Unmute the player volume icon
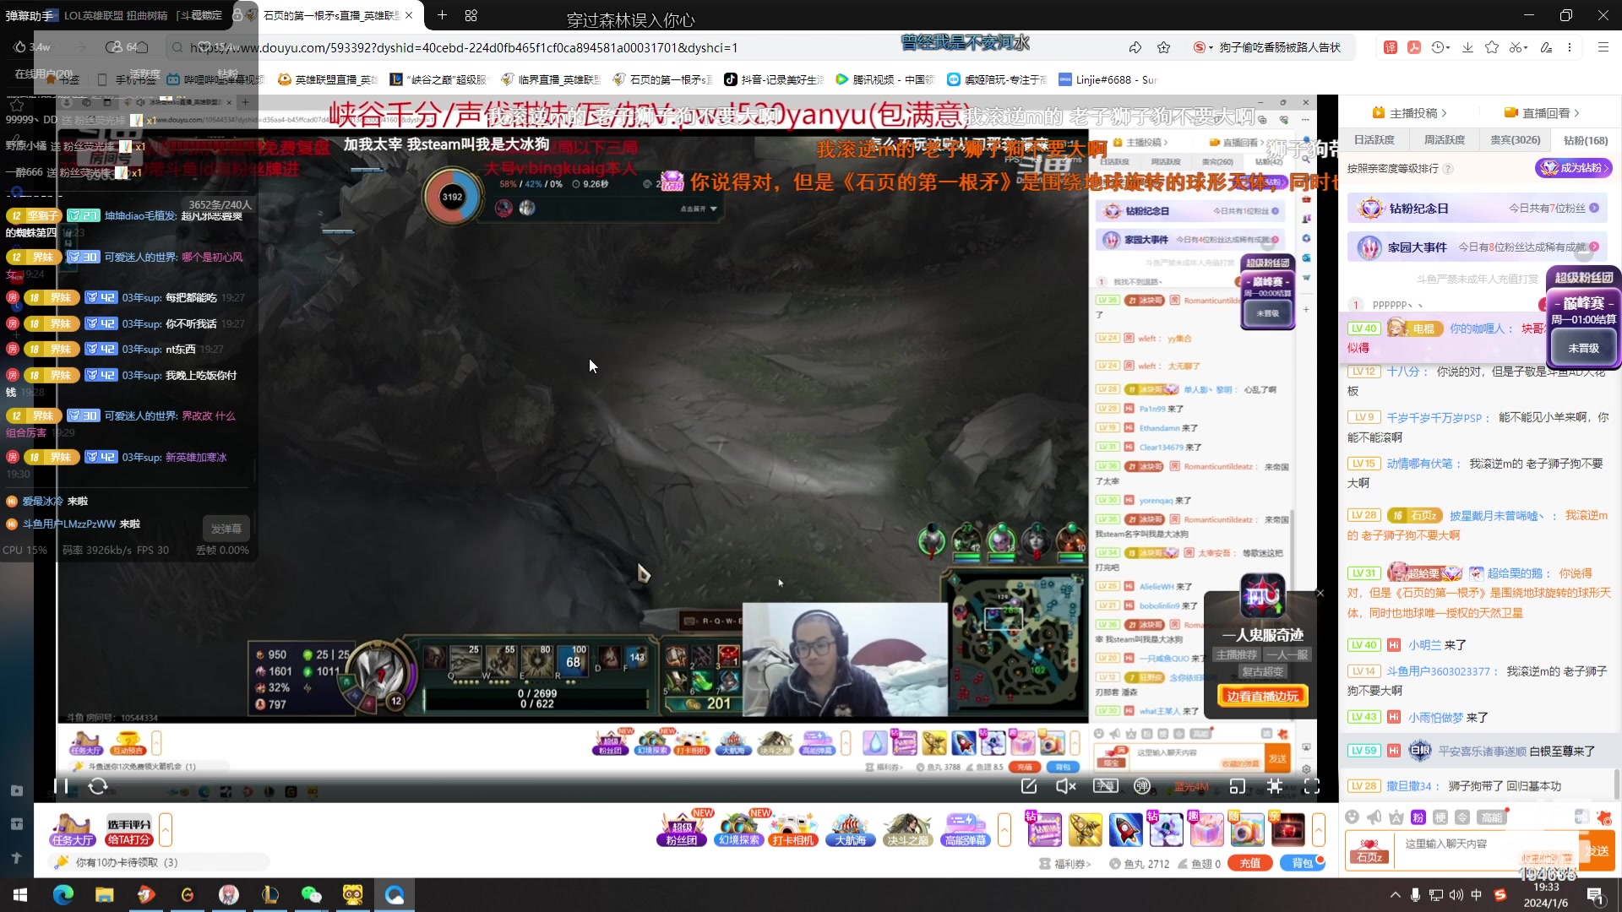Image resolution: width=1622 pixels, height=912 pixels. (x=1066, y=786)
